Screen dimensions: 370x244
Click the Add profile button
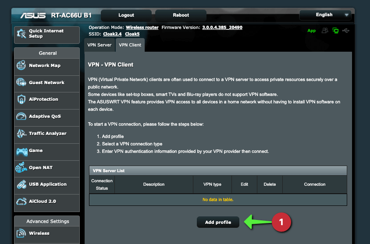click(x=218, y=222)
